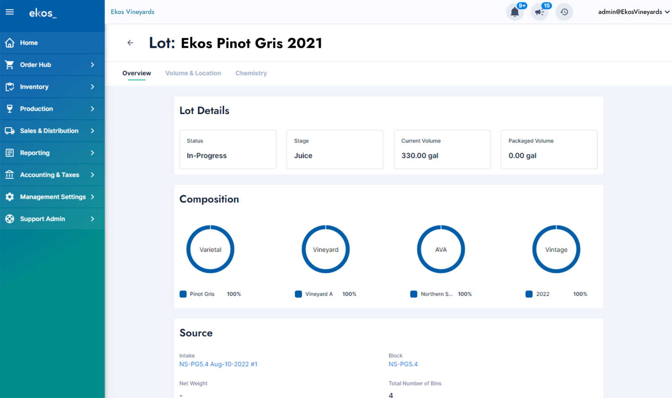This screenshot has height=398, width=672.
Task: Click the Pinot Gris legend swatch
Action: [183, 294]
